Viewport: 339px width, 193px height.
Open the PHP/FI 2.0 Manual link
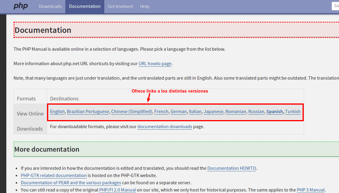tap(118, 190)
